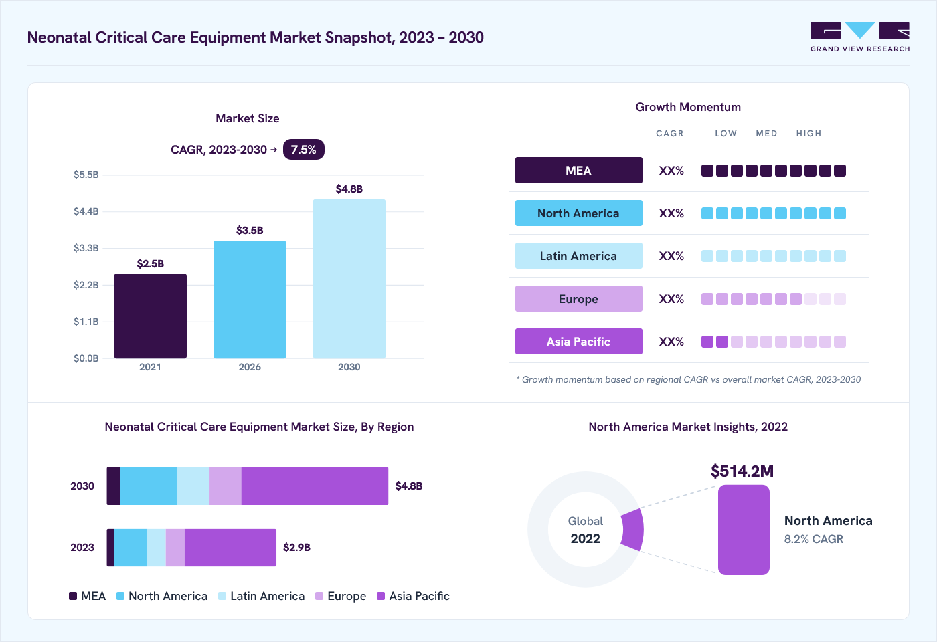Click the Asia Pacific growth momentum indicator squares
Viewport: 937px width, 642px height.
[774, 342]
